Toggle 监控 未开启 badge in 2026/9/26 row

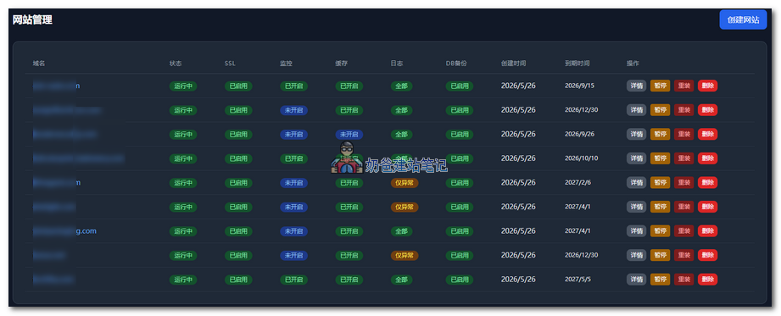click(293, 135)
